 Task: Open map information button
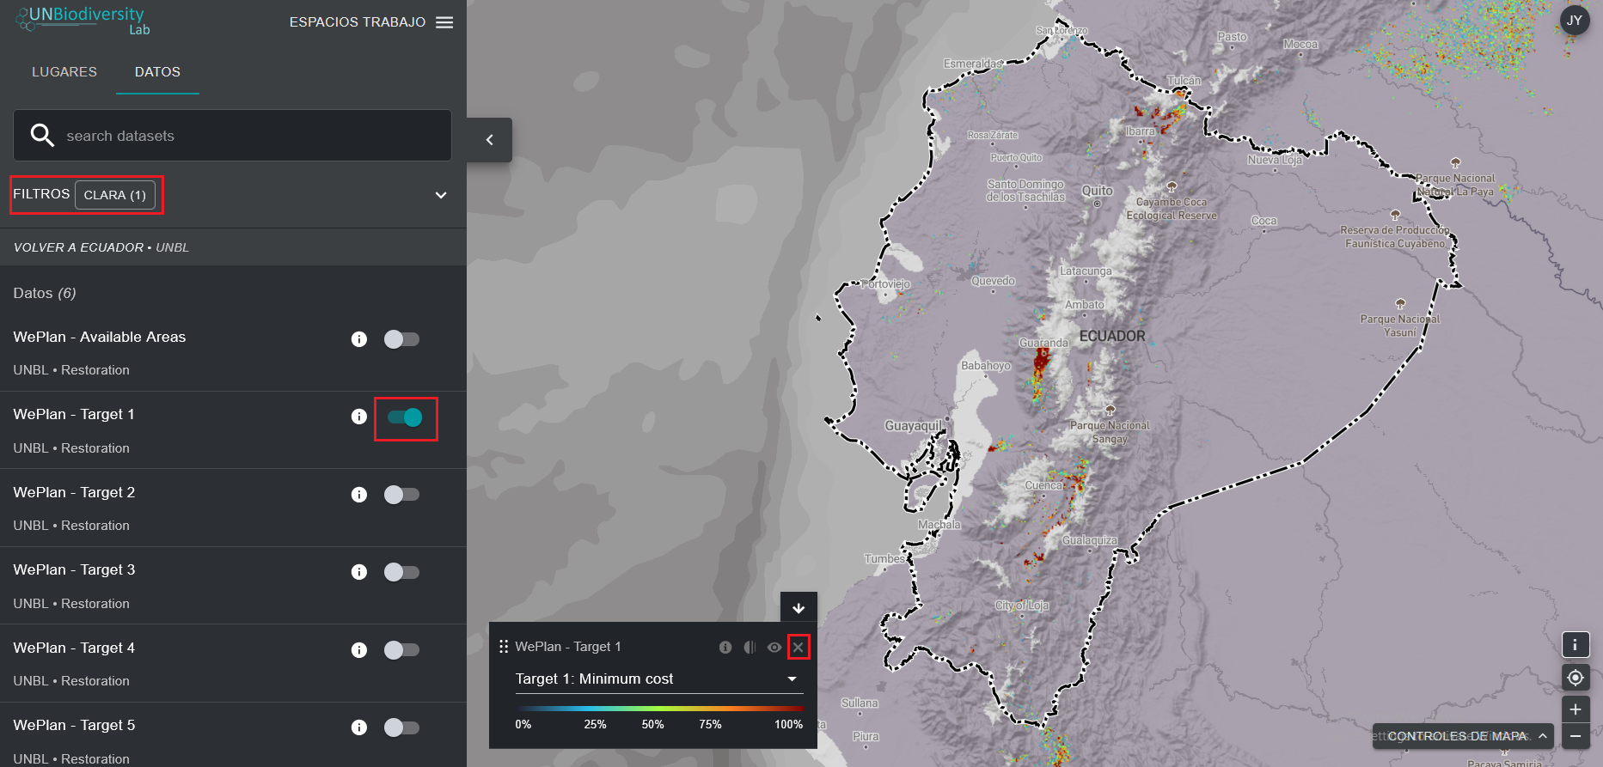(1575, 644)
